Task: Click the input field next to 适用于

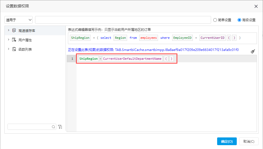Action: tap(123, 20)
